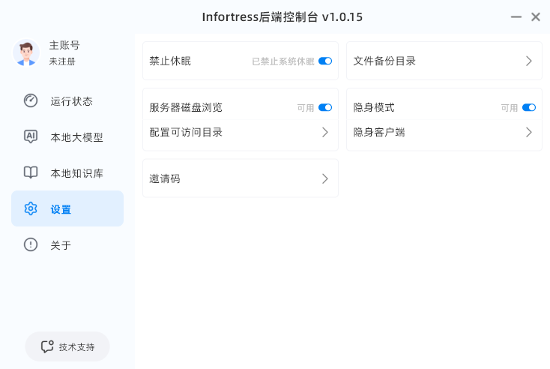Click the 主账号 avatar picture
550x369 pixels.
tap(26, 52)
